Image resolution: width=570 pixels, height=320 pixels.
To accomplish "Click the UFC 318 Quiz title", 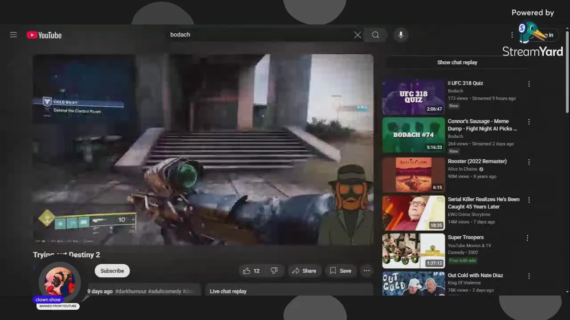I will 466,83.
